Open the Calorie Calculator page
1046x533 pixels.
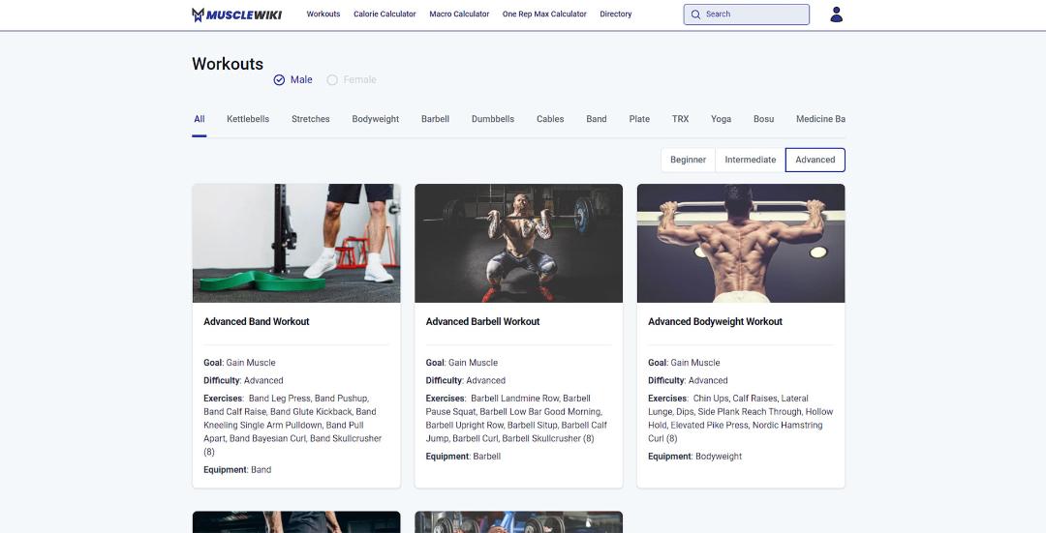pyautogui.click(x=385, y=14)
